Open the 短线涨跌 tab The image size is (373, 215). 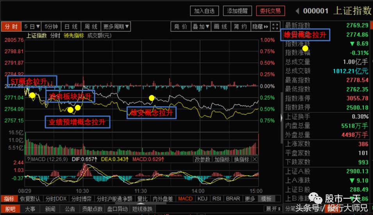click(x=143, y=209)
